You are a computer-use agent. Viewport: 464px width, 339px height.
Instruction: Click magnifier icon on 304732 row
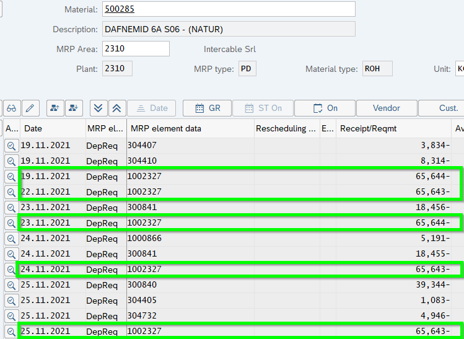[x=11, y=316]
